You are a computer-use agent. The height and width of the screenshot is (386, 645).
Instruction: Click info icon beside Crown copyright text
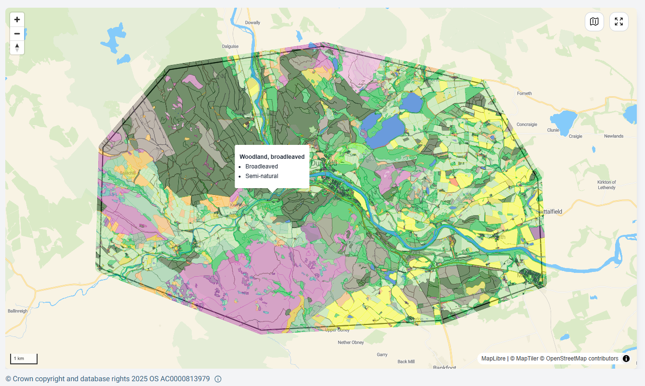click(x=218, y=379)
